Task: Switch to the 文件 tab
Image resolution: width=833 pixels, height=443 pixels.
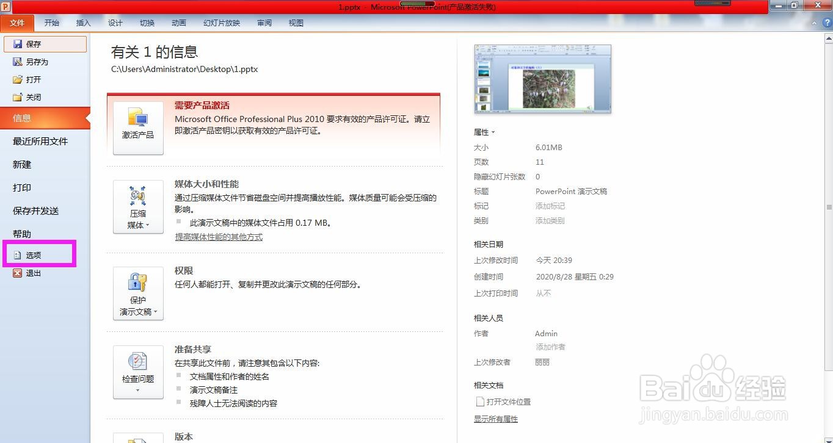Action: [17, 23]
